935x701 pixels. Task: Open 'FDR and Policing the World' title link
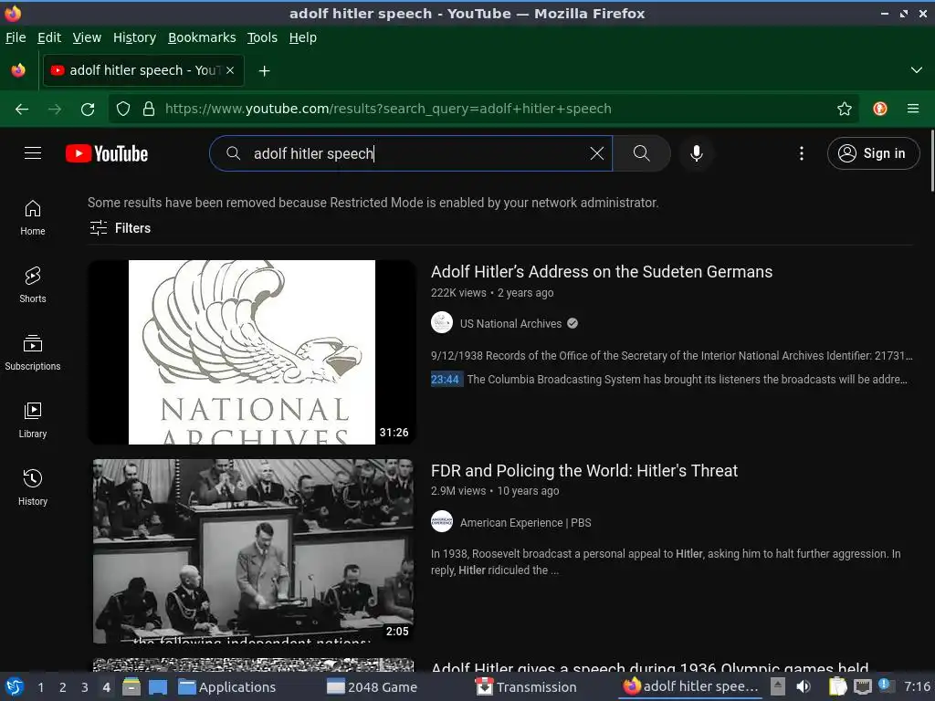(x=584, y=471)
